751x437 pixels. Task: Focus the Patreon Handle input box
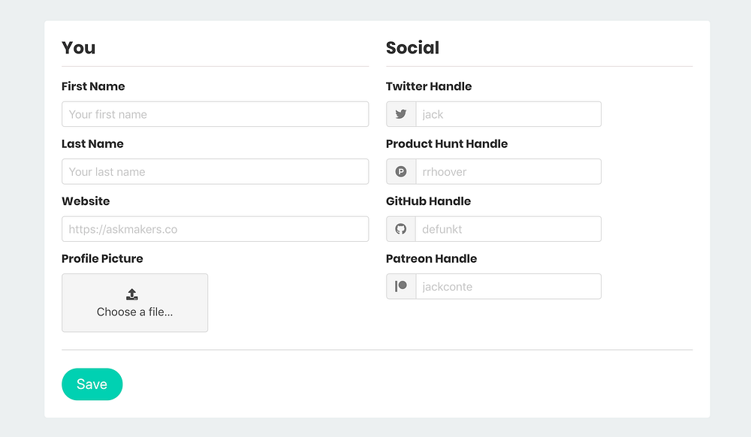pyautogui.click(x=508, y=286)
